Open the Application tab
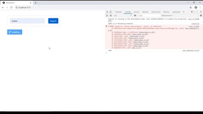Image resolution: width=203 pixels, height=114 pixels. [x=176, y=12]
